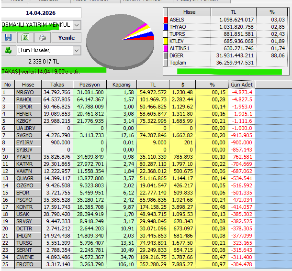
Task: Sort by the Pozisyon column header
Action: 90,85
